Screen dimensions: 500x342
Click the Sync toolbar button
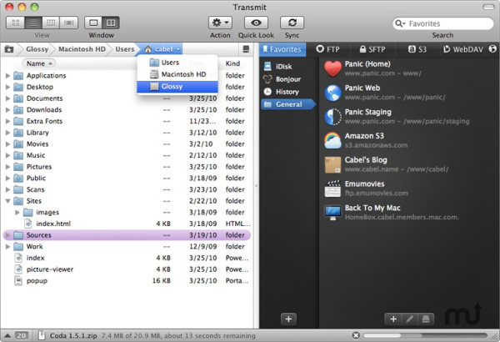click(x=292, y=23)
